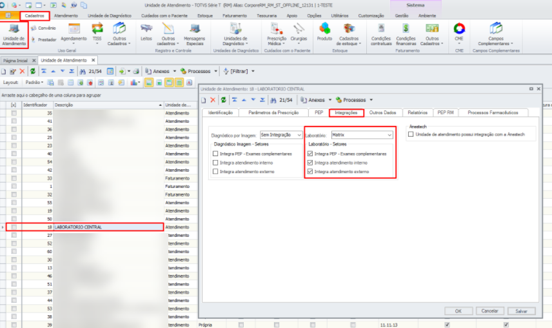
Task: Click the refresh icon in the dialog toolbar
Action: pyautogui.click(x=223, y=100)
